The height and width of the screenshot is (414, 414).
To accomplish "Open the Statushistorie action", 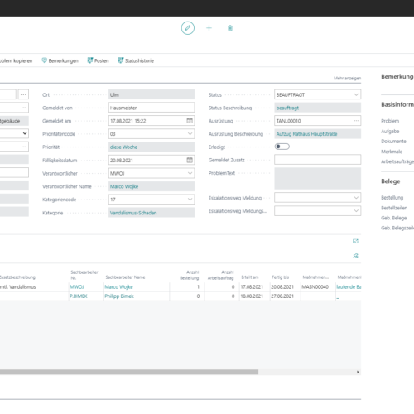I will [x=136, y=60].
